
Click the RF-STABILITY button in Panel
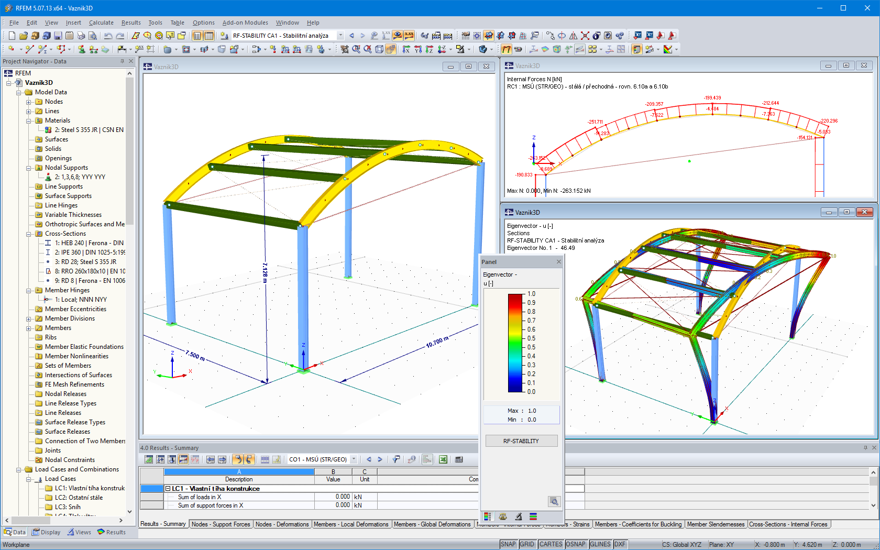tap(521, 441)
